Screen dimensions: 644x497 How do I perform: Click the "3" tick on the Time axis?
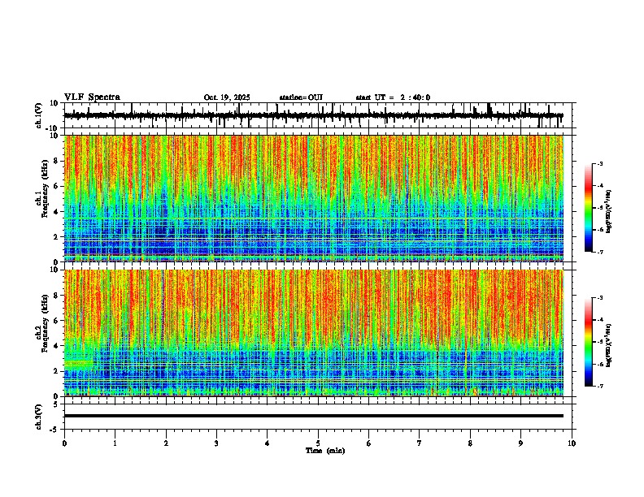(216, 443)
